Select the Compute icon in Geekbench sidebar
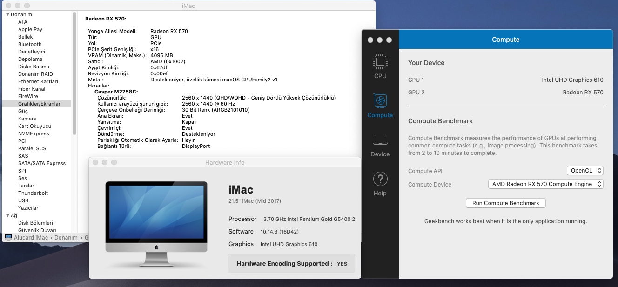 (x=380, y=106)
